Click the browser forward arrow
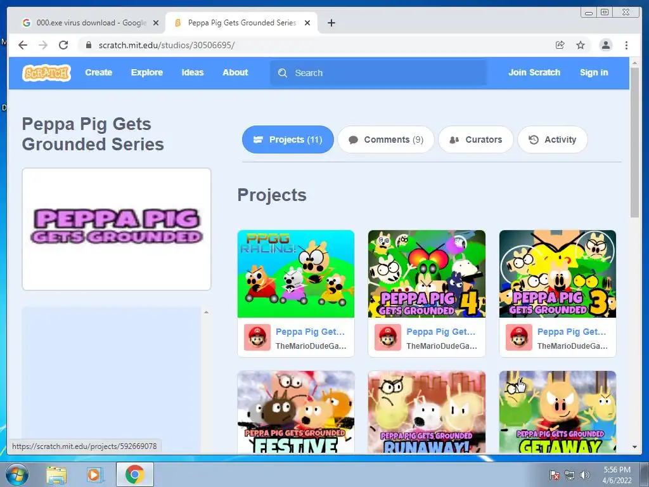The width and height of the screenshot is (649, 487). (x=43, y=45)
